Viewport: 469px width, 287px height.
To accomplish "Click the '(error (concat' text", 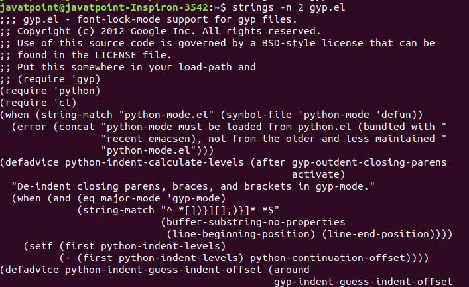I will click(53, 127).
